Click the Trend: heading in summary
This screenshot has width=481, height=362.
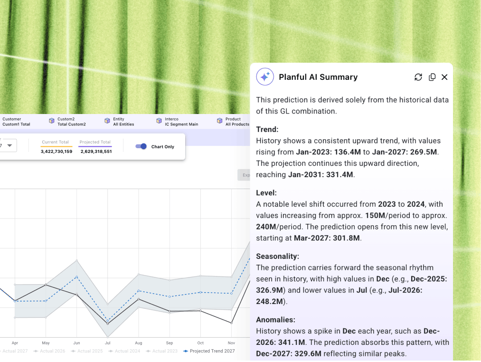click(x=267, y=129)
